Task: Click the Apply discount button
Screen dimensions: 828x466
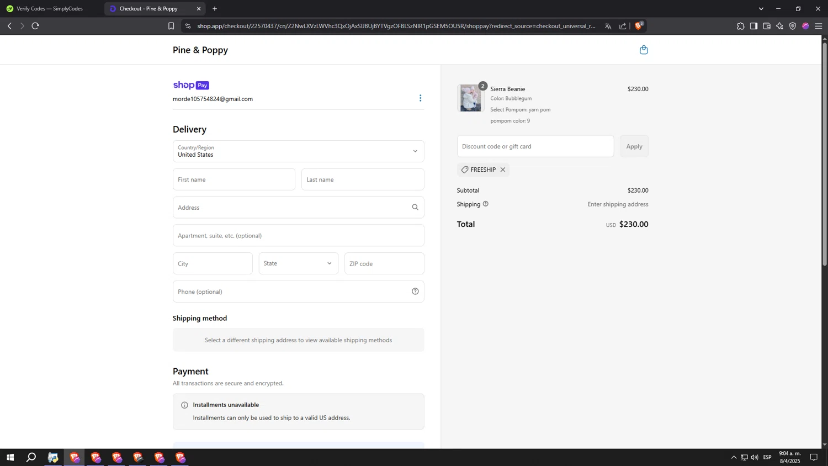Action: coord(634,146)
